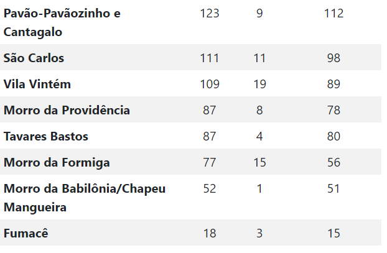Click the São Carlos row name
Screen dimensions: 387x253
point(34,58)
